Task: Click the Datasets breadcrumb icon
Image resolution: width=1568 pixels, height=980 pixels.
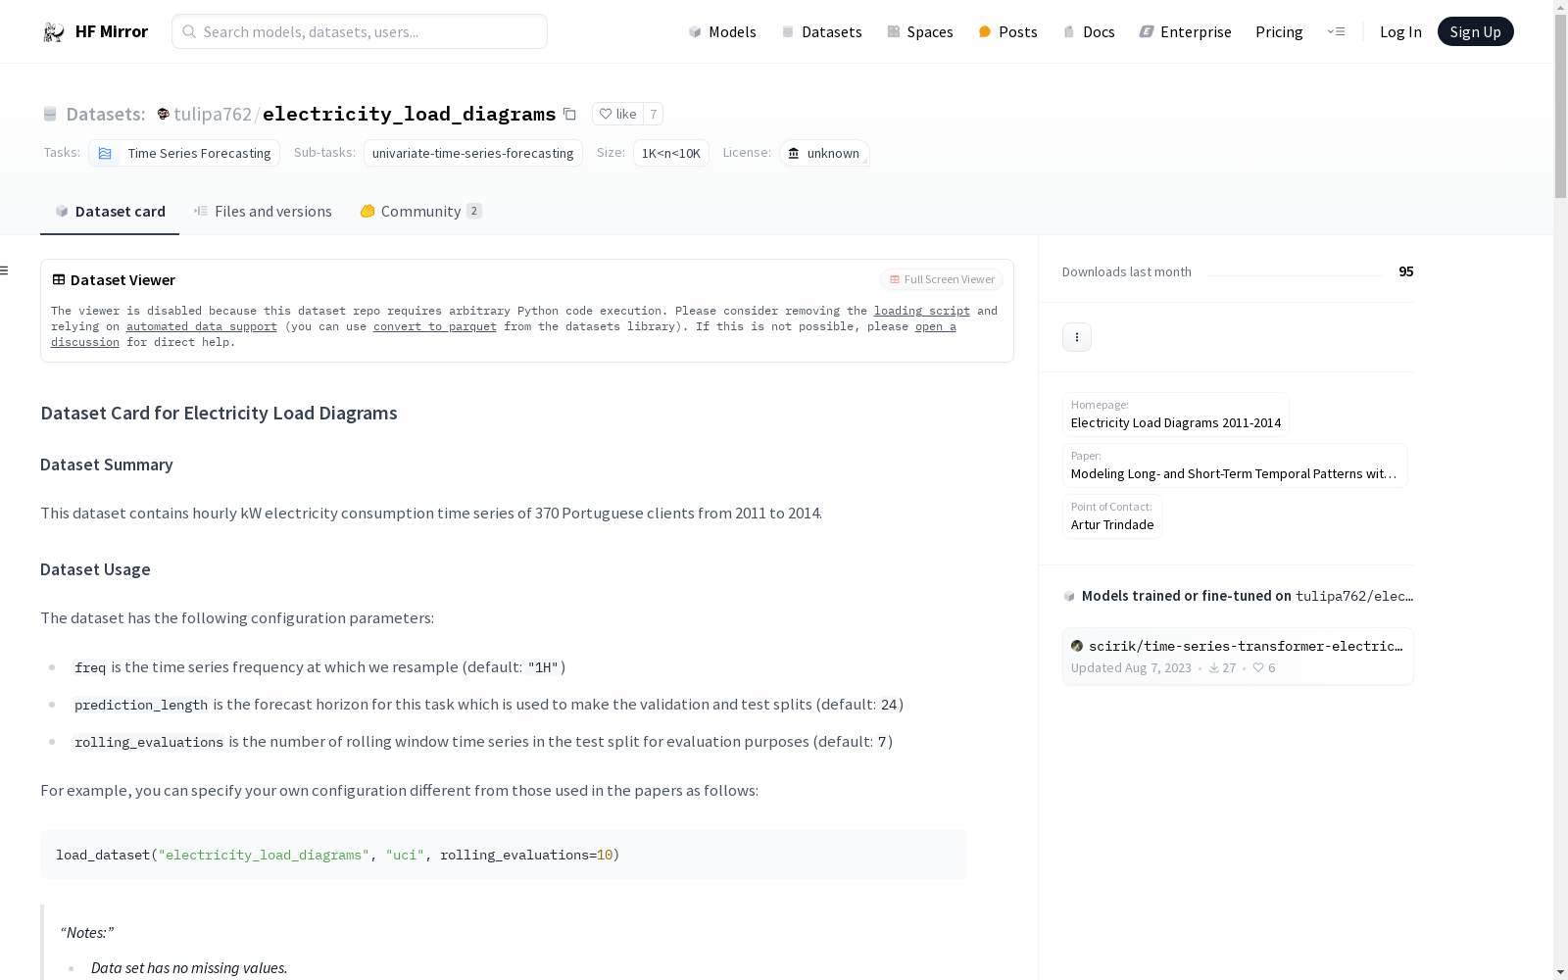Action: [x=50, y=114]
